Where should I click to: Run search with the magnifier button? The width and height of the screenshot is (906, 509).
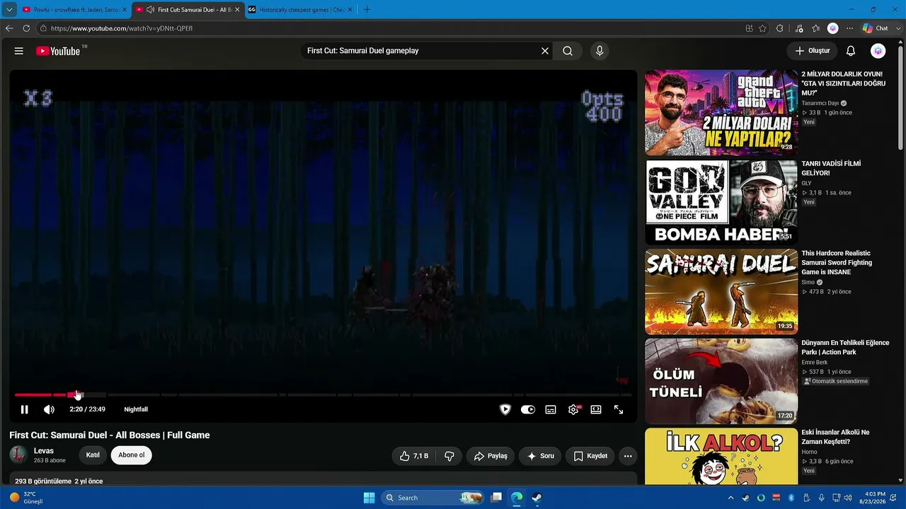(x=568, y=51)
